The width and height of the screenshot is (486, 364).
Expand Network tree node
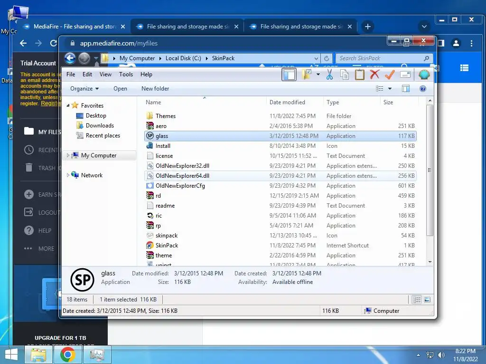68,175
